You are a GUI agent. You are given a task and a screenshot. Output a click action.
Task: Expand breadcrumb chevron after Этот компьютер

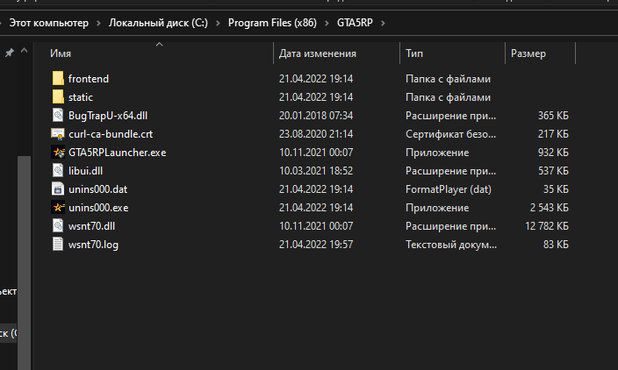pyautogui.click(x=98, y=23)
